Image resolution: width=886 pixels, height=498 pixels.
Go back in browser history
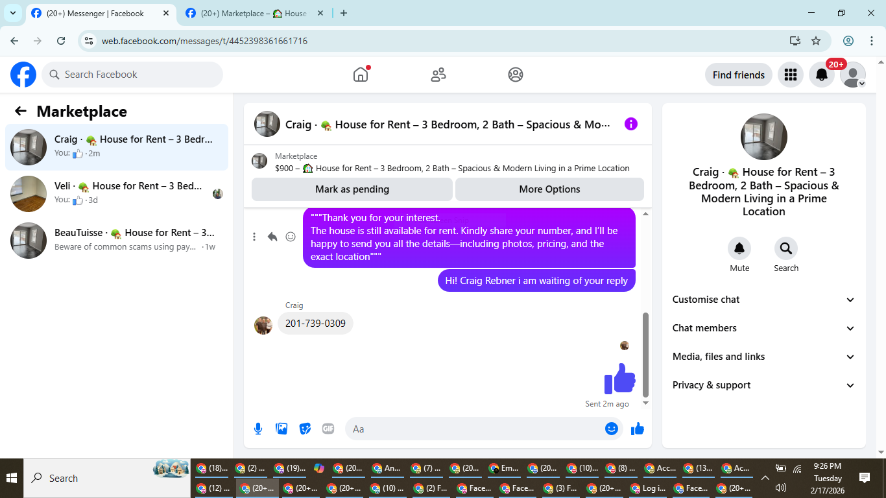coord(14,41)
